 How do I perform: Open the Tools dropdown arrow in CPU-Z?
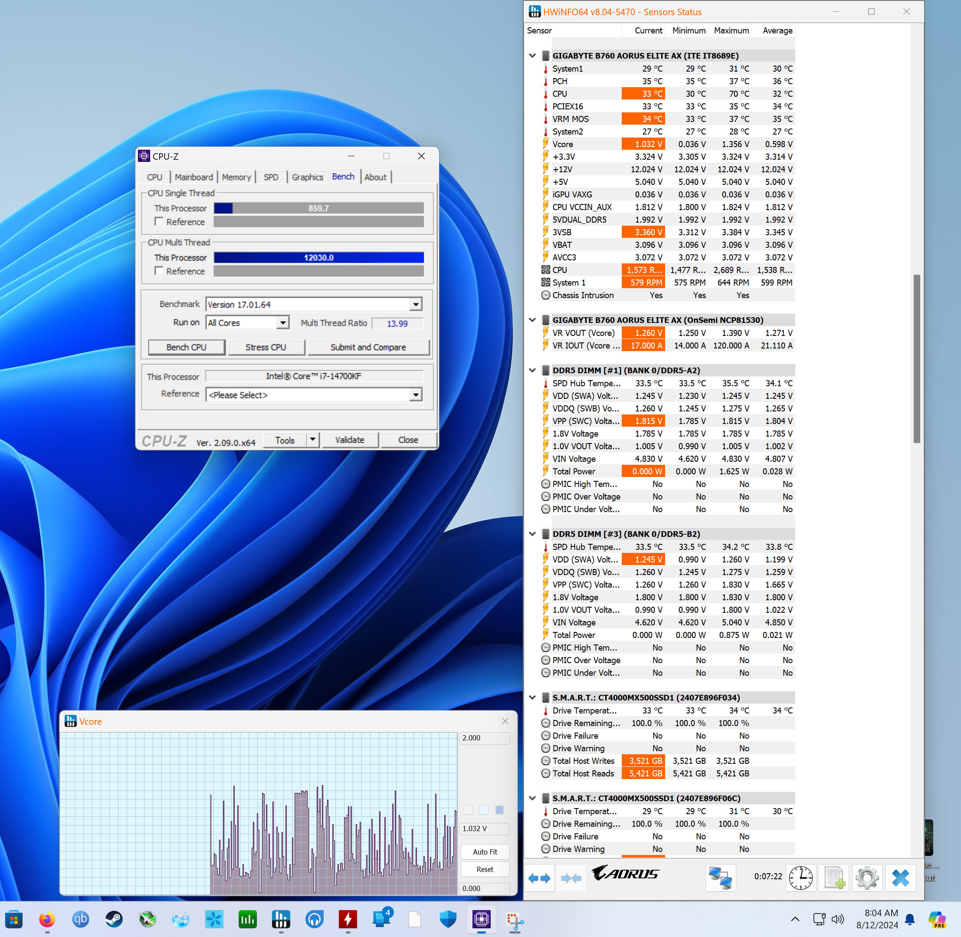pos(312,440)
